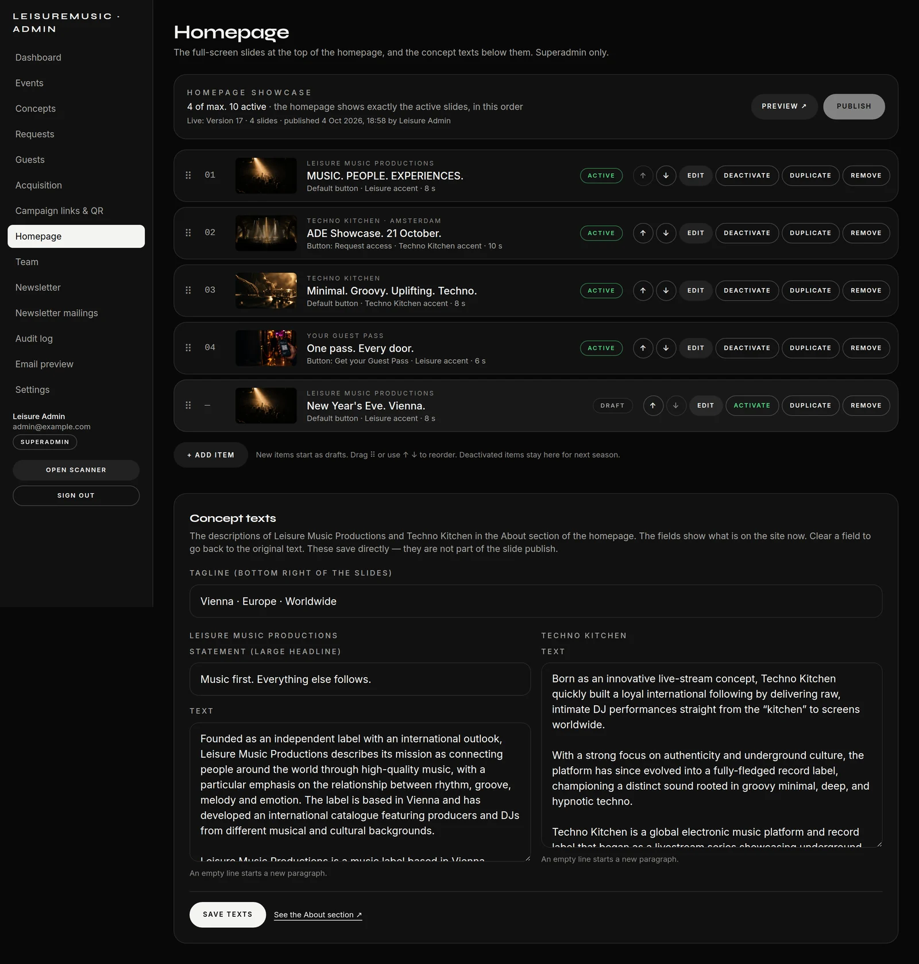Move MUSIC. PEOPLE. EXPERIENCES. slide up
The image size is (919, 964).
coord(643,175)
